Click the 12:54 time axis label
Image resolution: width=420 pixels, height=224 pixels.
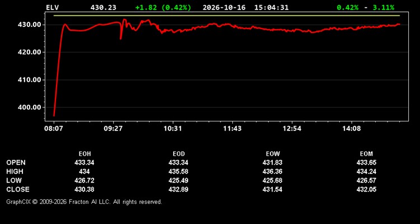coord(292,128)
